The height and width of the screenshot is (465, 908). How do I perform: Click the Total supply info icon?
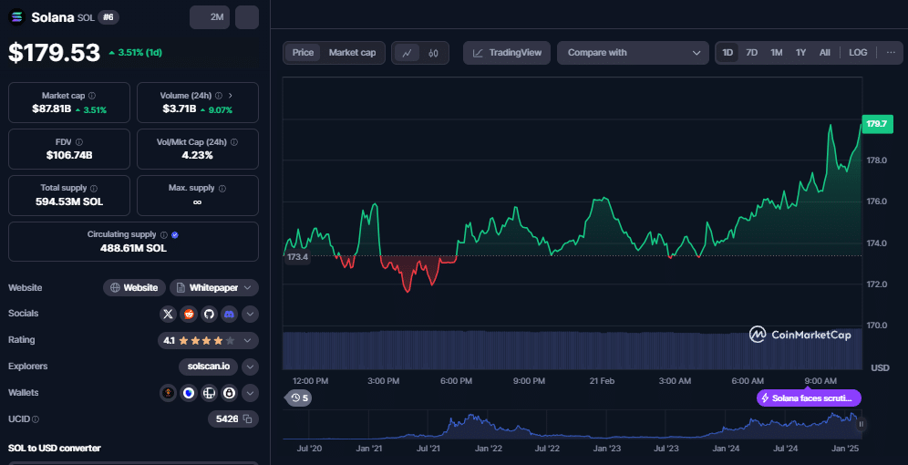(94, 188)
